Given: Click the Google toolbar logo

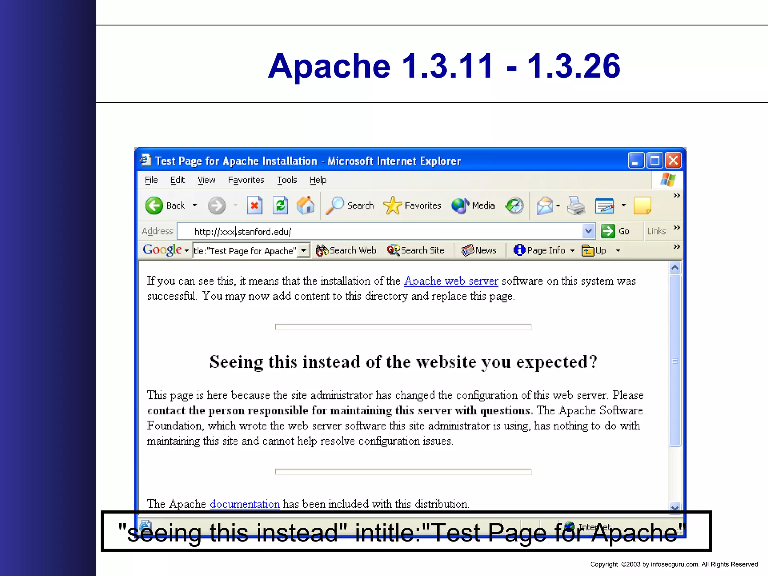Looking at the screenshot, I should [162, 250].
